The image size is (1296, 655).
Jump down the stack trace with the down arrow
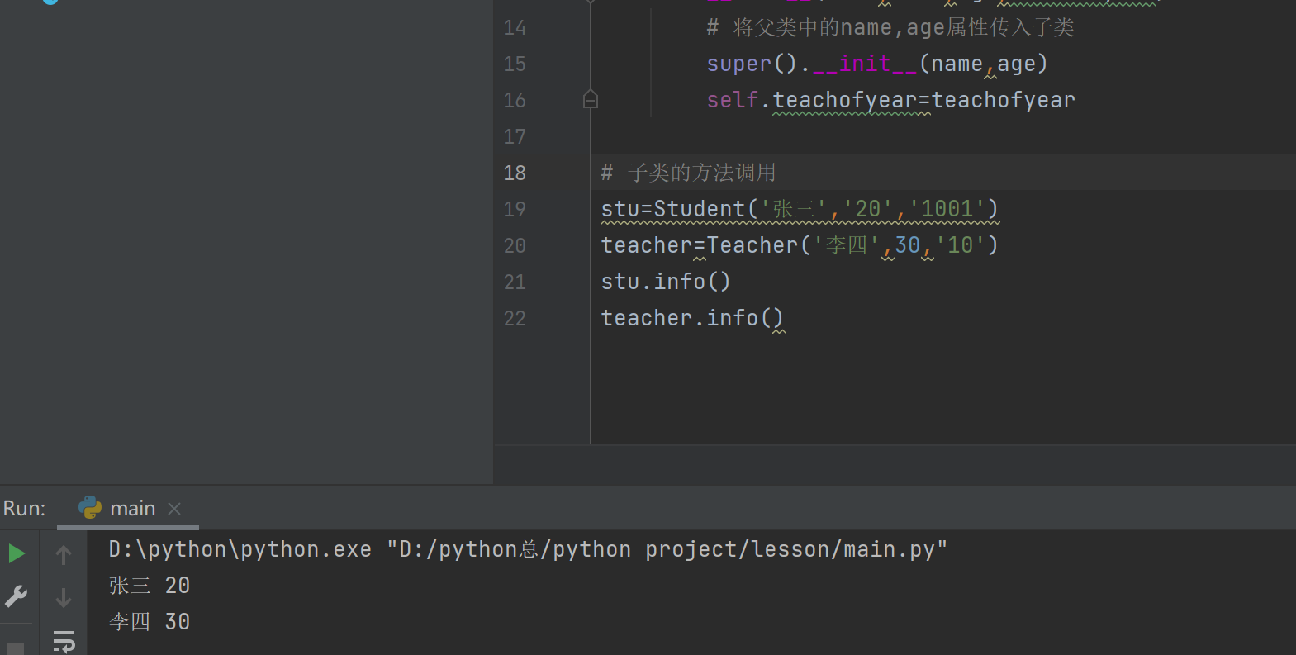pos(64,597)
